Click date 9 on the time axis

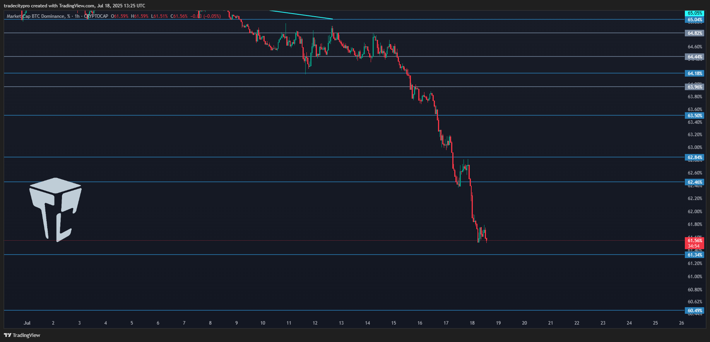[x=236, y=323]
